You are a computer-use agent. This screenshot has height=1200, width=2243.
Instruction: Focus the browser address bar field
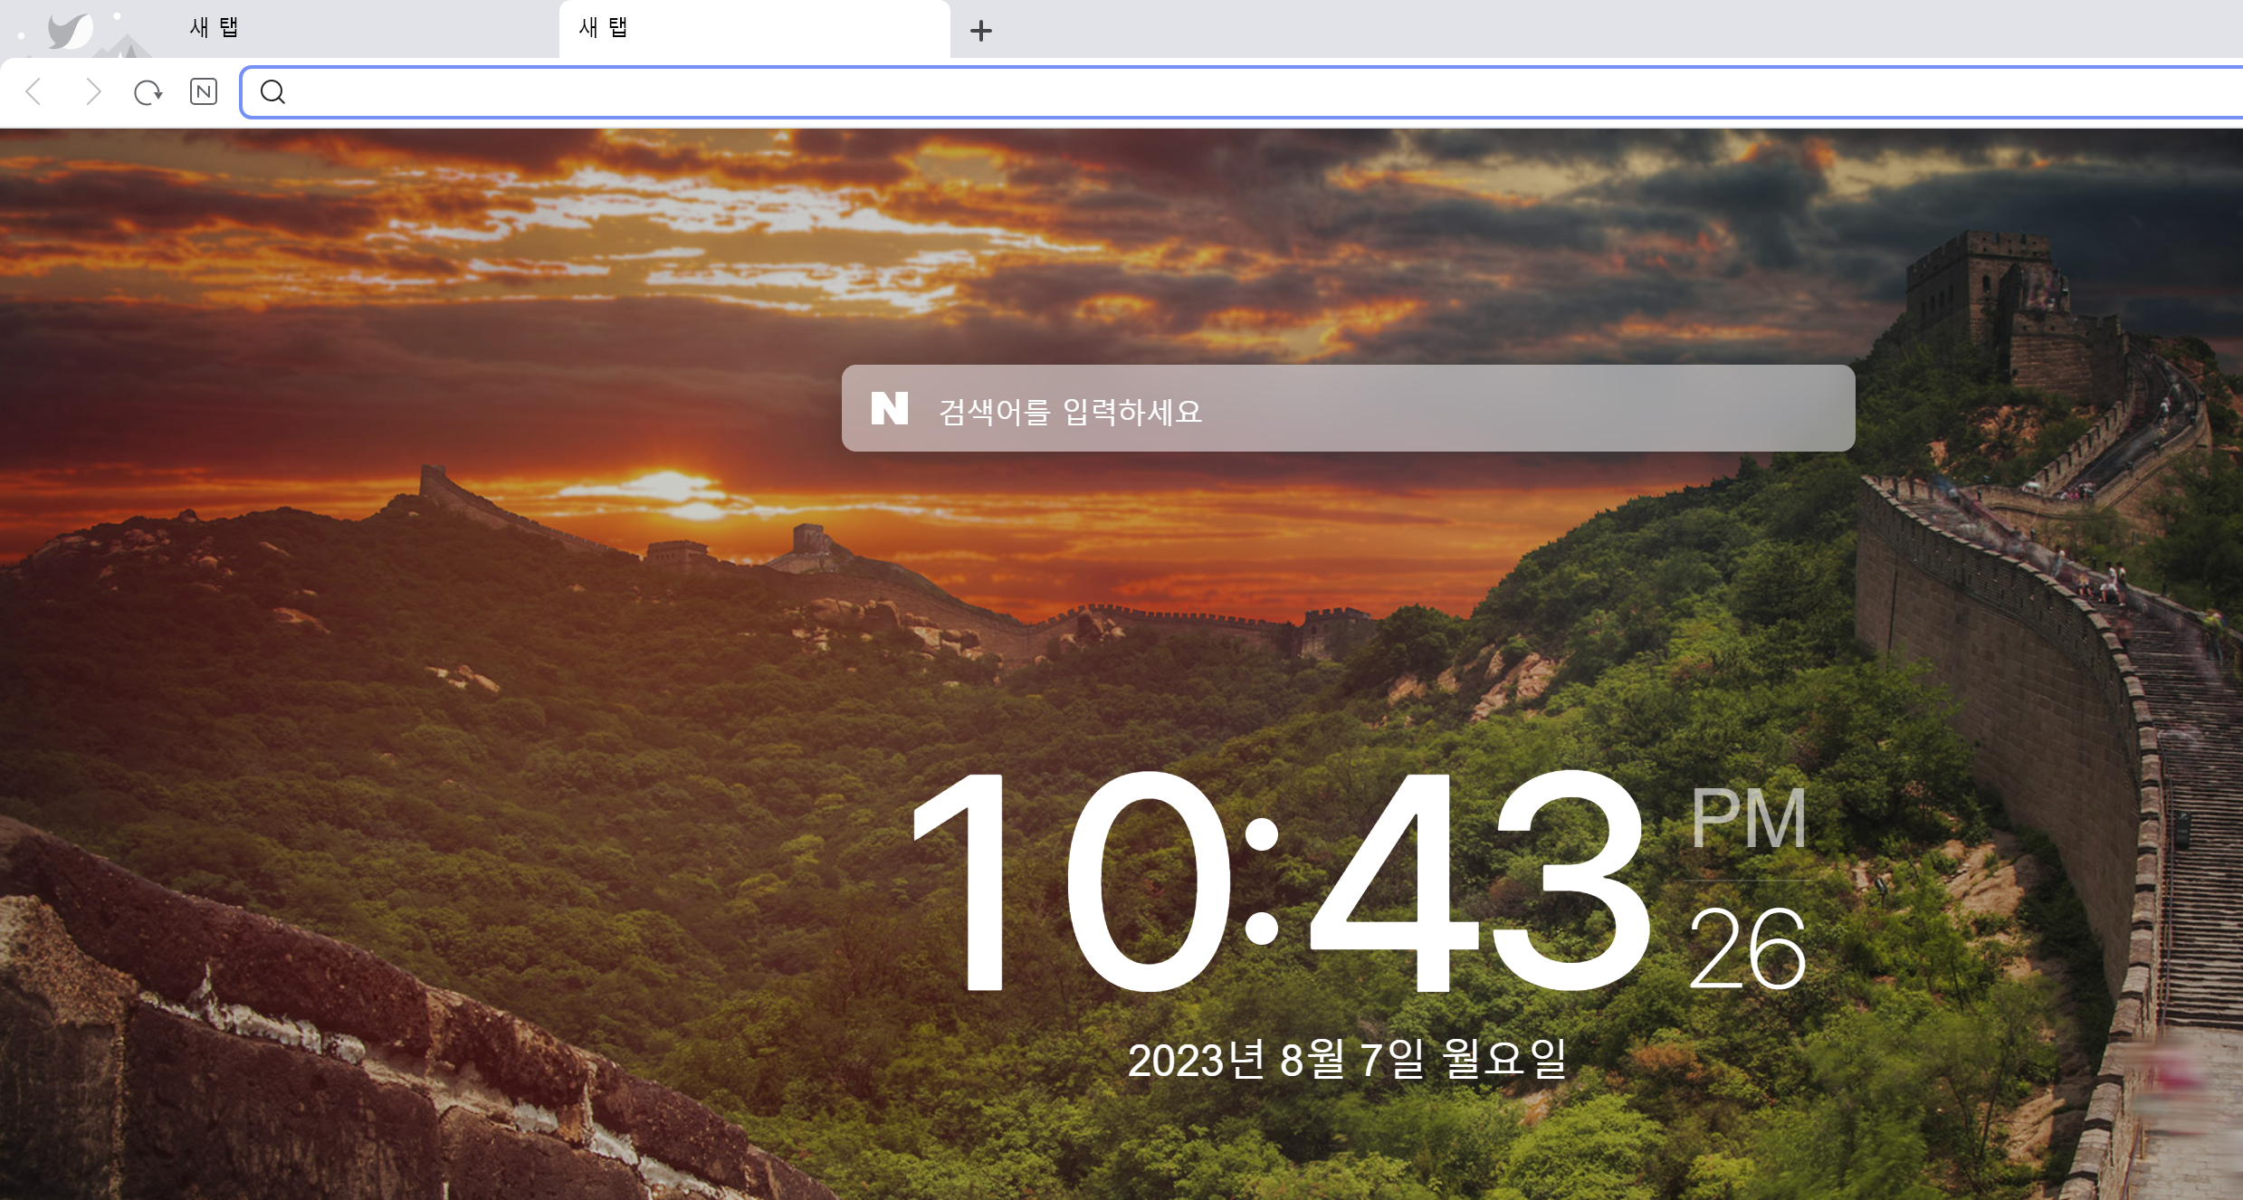(x=1177, y=91)
